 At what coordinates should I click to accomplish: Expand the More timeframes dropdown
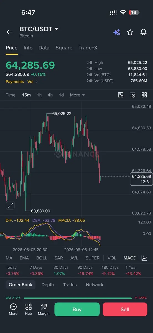point(77,95)
